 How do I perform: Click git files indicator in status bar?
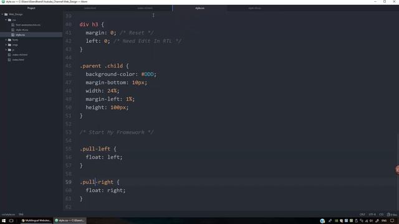(392, 215)
